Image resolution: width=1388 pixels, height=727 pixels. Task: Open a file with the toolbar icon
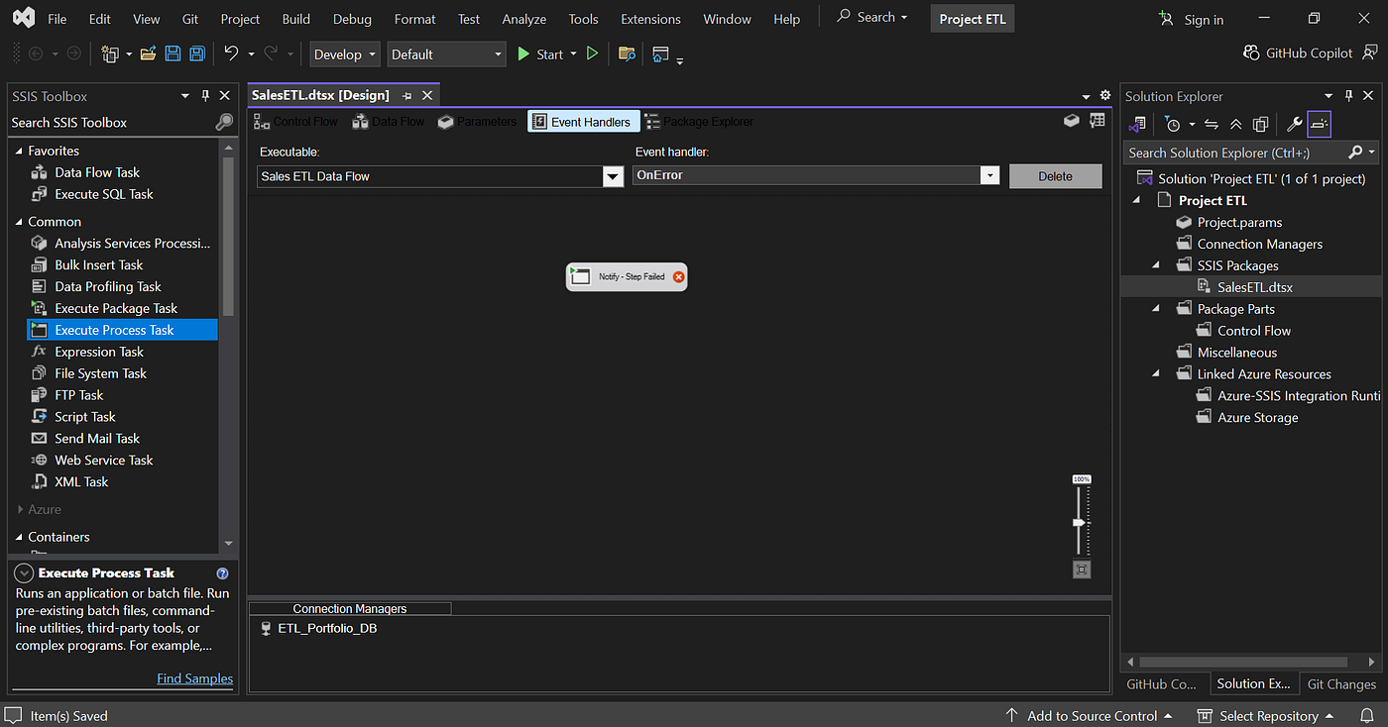tap(148, 53)
